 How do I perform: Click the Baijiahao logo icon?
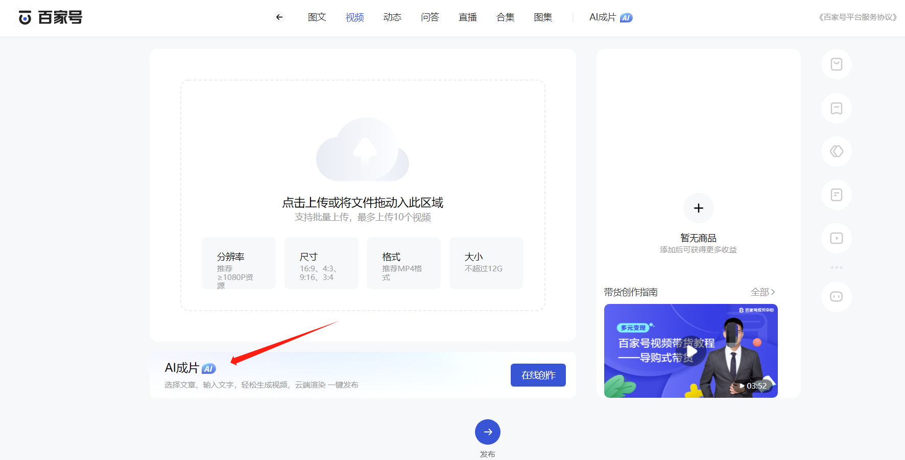tap(25, 17)
